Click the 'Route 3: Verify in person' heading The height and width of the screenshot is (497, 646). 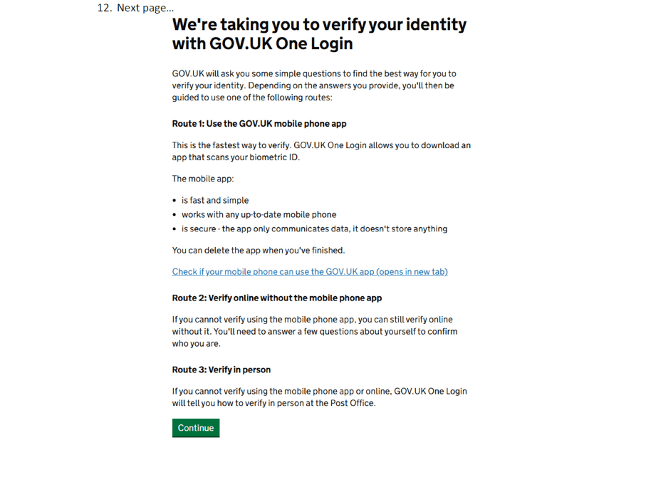(222, 370)
